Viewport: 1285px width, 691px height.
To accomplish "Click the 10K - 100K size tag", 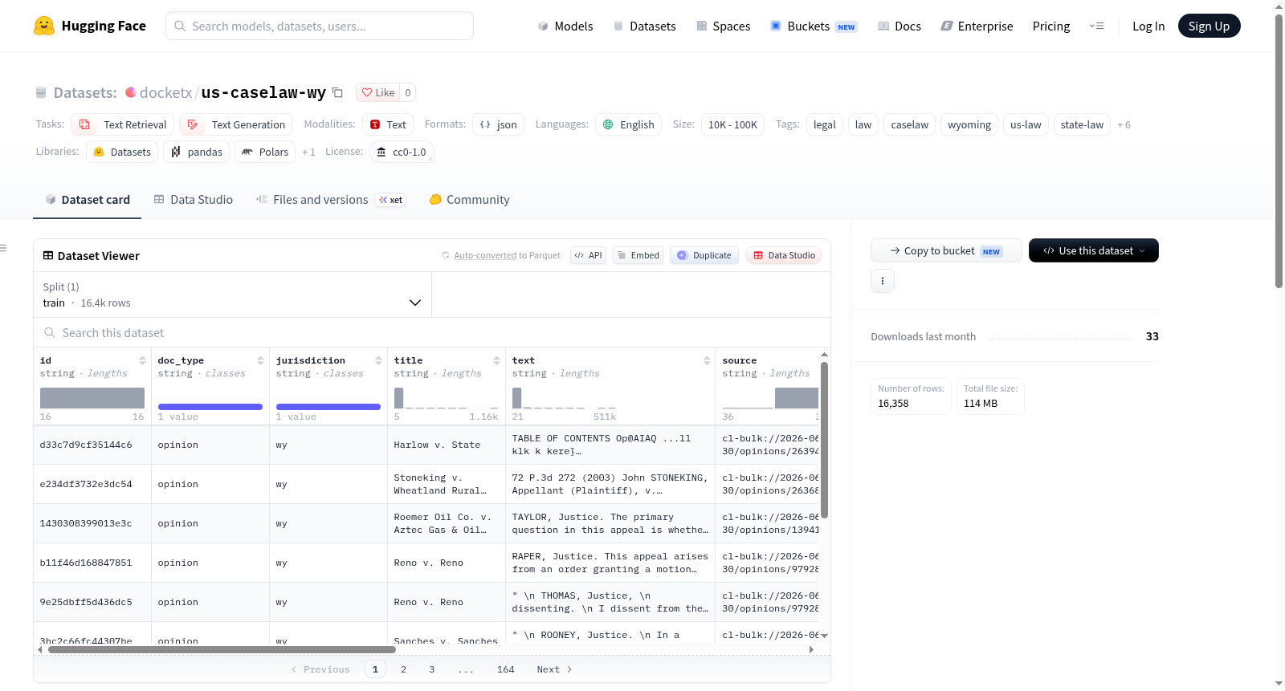I will pos(732,124).
